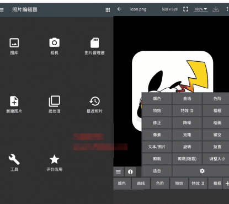Open the 像素 pixel tool
Screen dimensions: 229x204
pyautogui.click(x=157, y=135)
